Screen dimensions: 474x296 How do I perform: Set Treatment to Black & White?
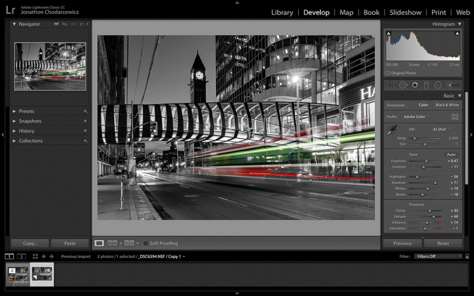coord(447,105)
